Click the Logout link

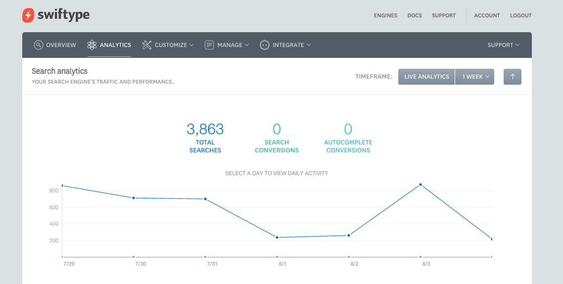pyautogui.click(x=520, y=15)
